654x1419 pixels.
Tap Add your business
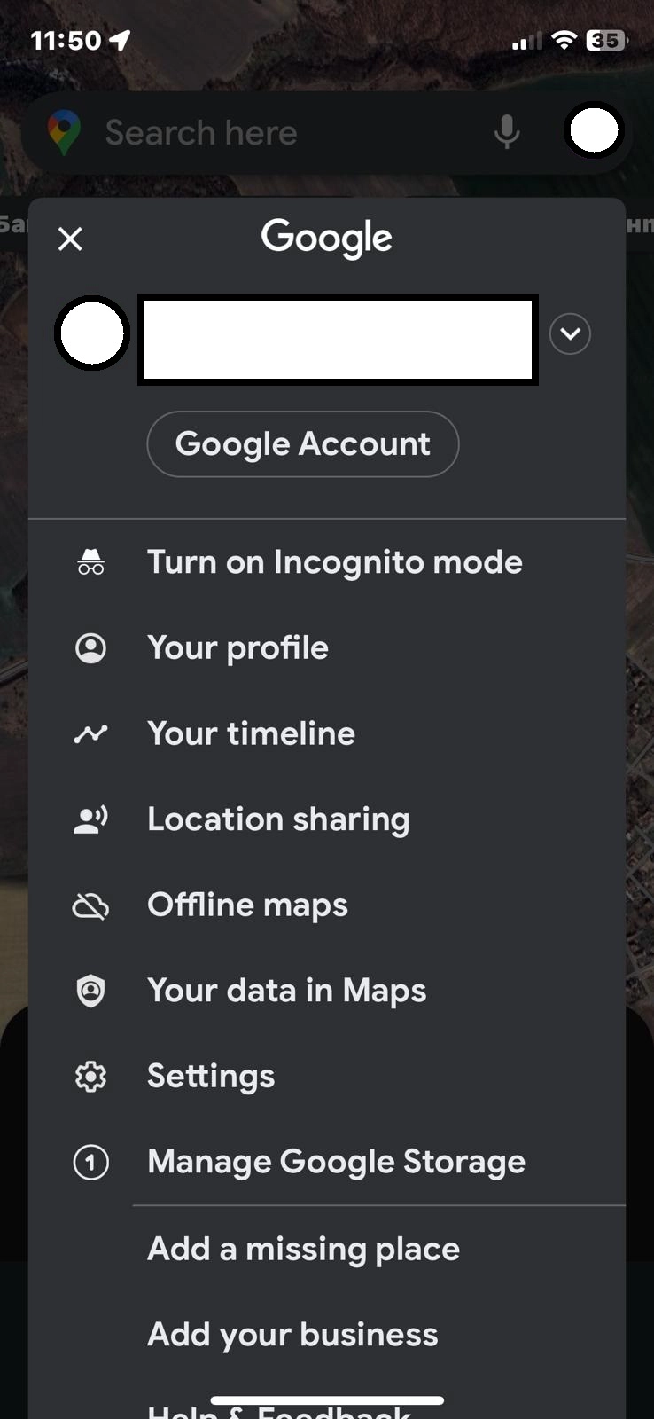tap(292, 1335)
